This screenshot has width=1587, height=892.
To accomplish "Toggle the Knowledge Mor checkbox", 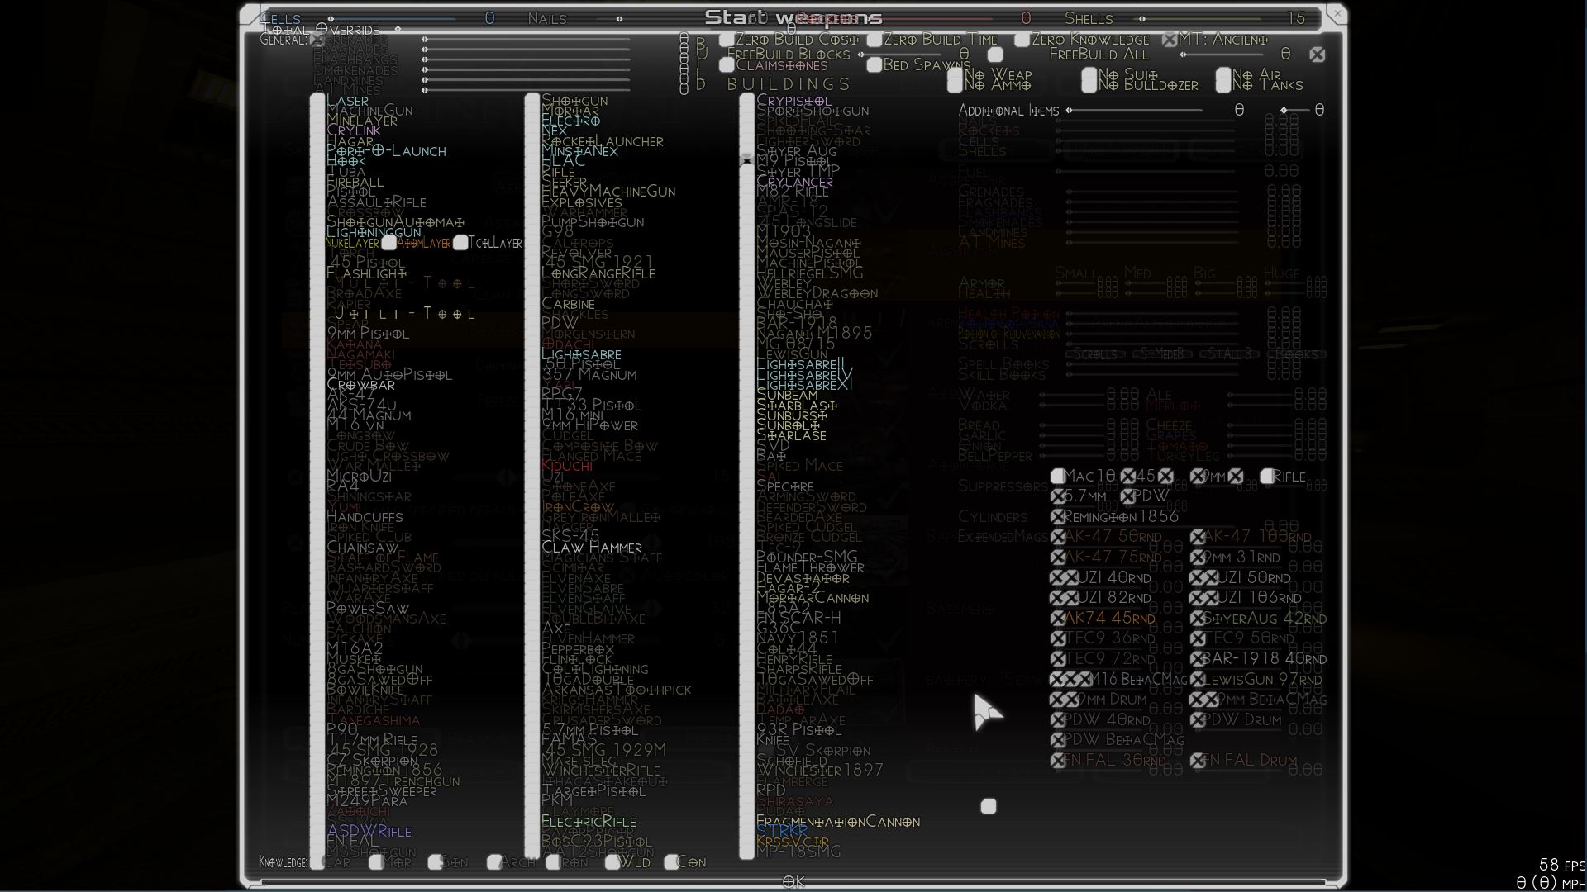I will [376, 862].
